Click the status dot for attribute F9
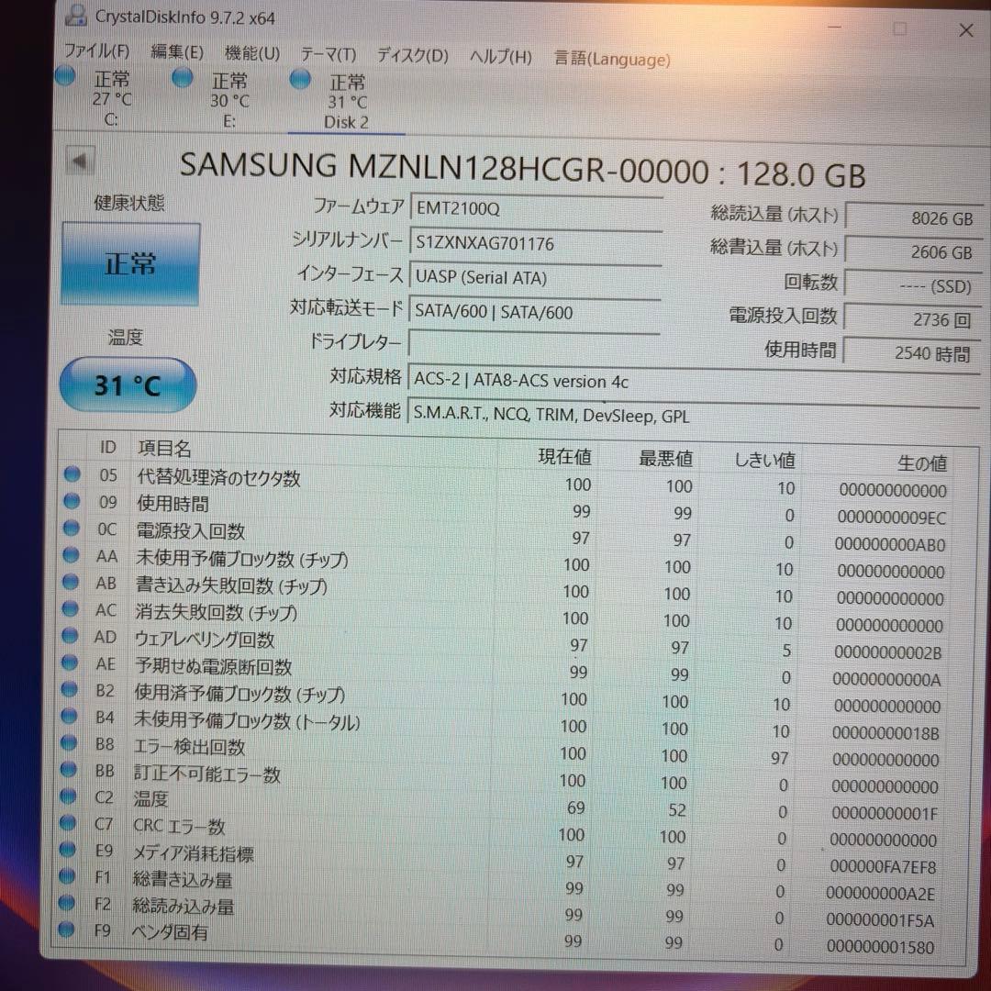The height and width of the screenshot is (991, 991). click(x=66, y=929)
